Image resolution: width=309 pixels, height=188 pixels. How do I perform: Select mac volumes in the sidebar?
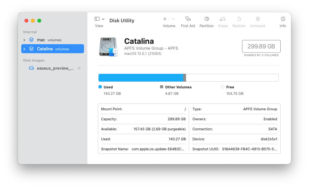click(42, 40)
